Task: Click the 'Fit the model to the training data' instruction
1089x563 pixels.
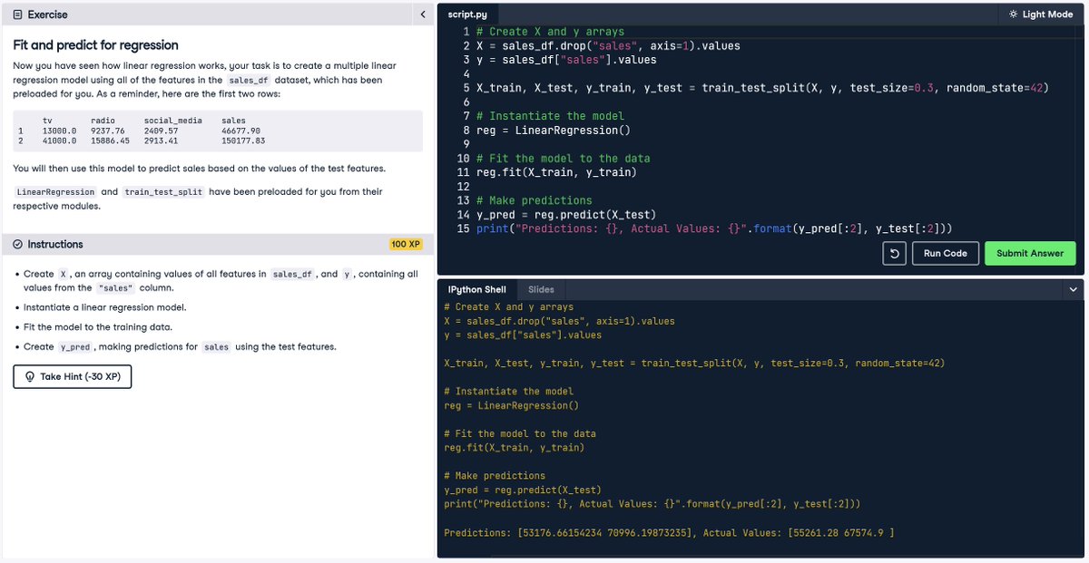Action: pyautogui.click(x=98, y=327)
